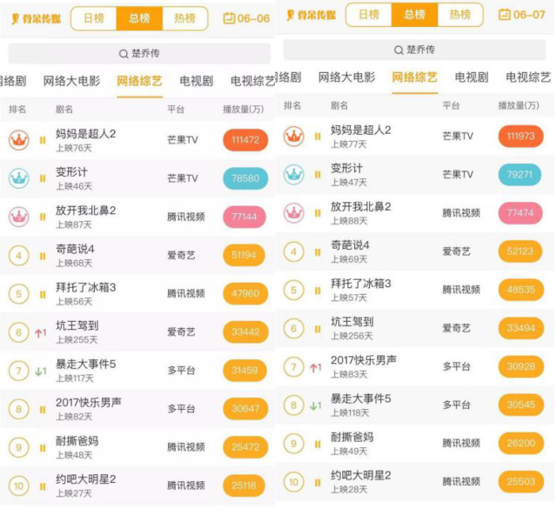Image resolution: width=557 pixels, height=509 pixels.
Task: Select 总榜 in the 06-06 panel
Action: tap(139, 18)
